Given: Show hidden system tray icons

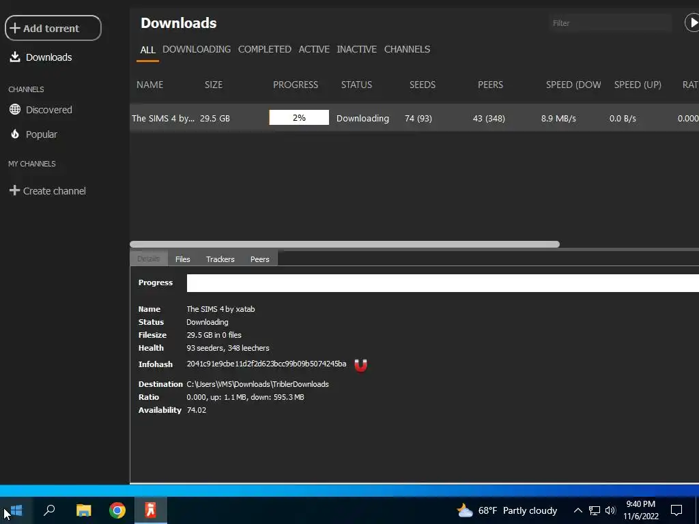Looking at the screenshot, I should coord(577,510).
